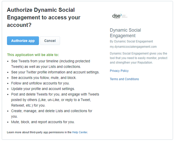Click the 'This application will be able to' heading
Screen dimensions: 175x141
[x=33, y=55]
